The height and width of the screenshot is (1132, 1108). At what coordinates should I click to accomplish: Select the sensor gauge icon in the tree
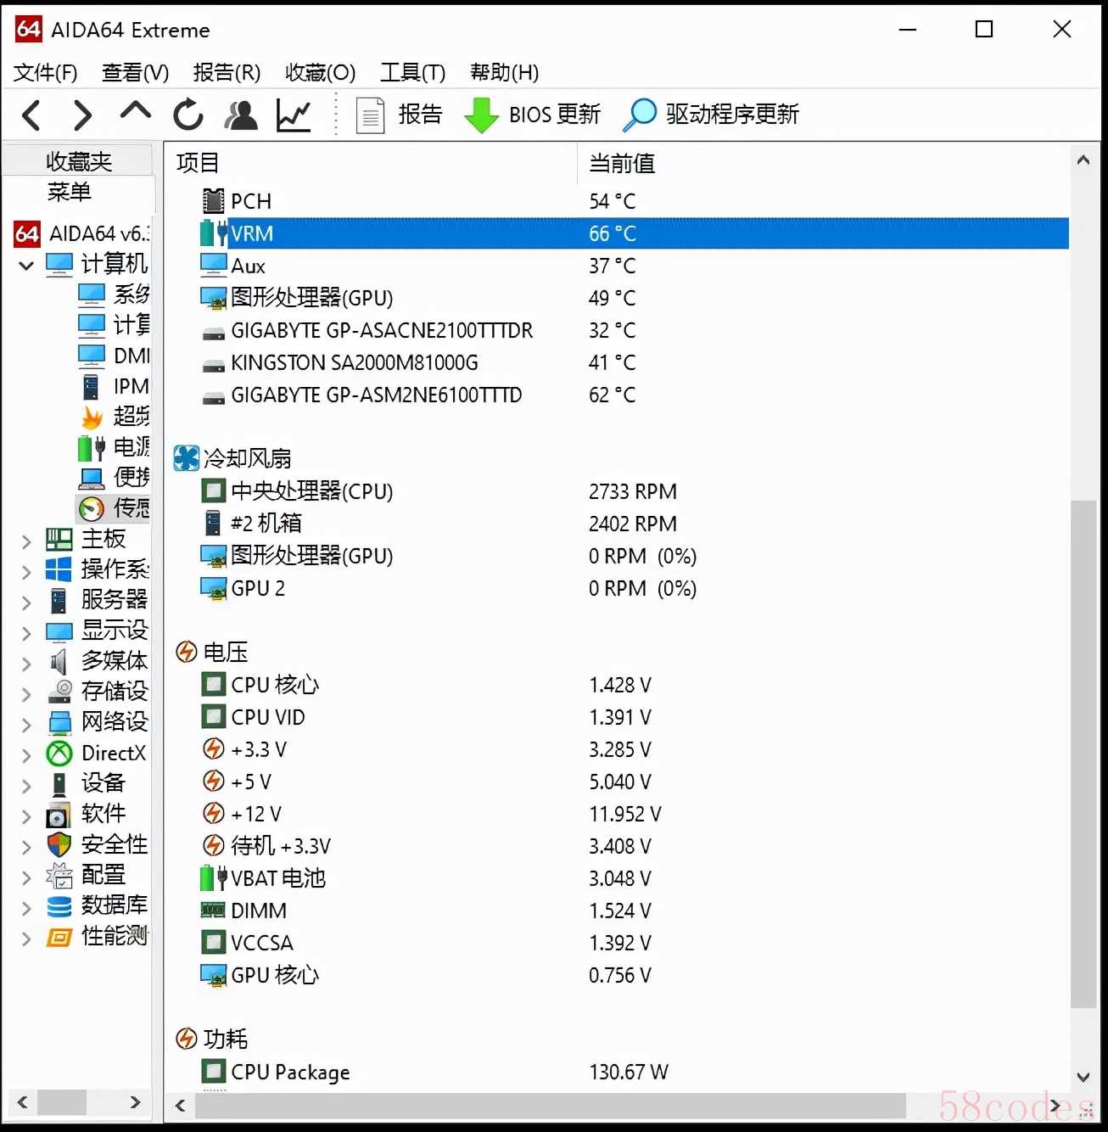point(91,508)
